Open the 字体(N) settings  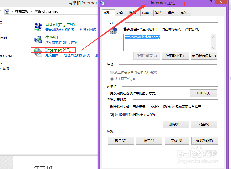[177, 141]
